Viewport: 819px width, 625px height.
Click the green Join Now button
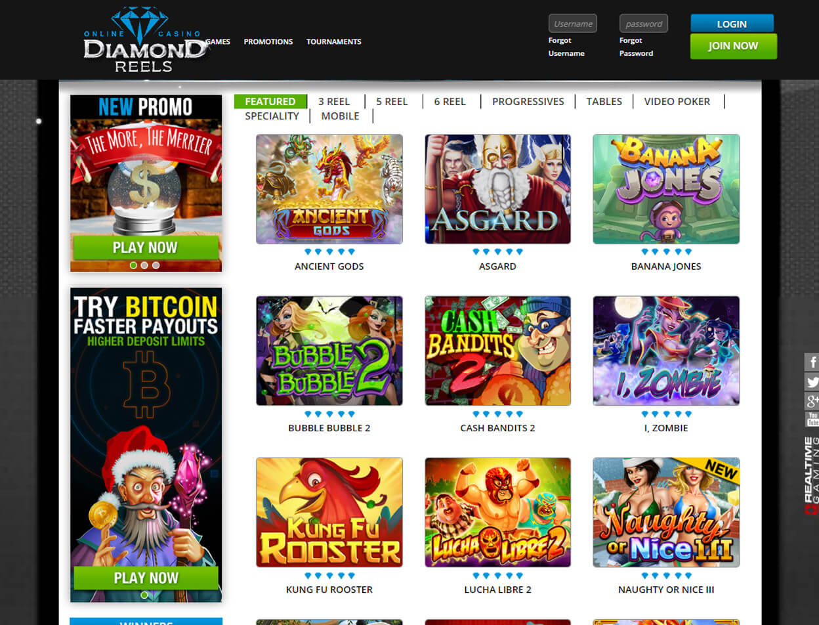[x=733, y=46]
